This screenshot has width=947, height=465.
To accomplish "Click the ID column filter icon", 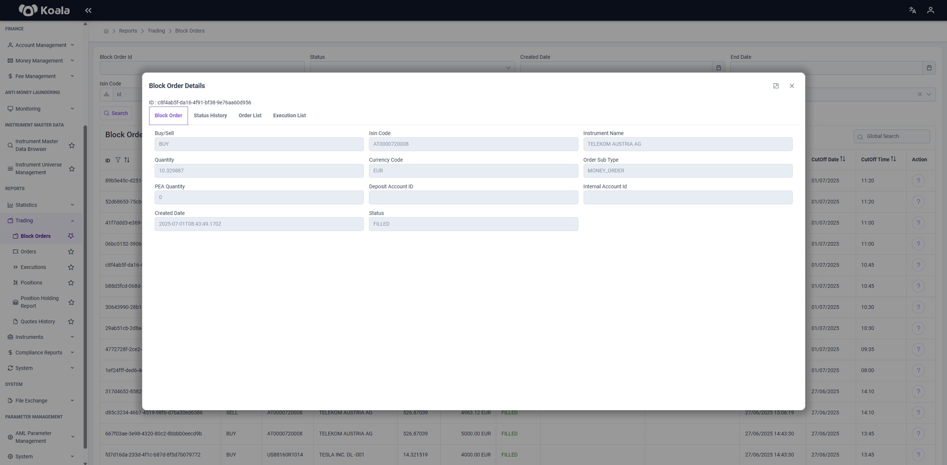I will pyautogui.click(x=118, y=160).
